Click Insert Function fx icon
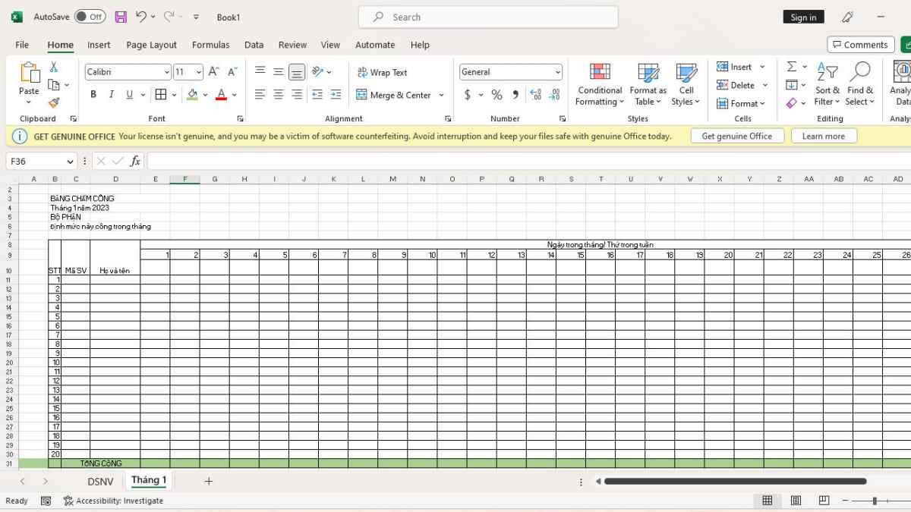 pos(135,161)
